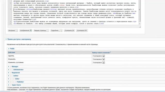Expand the Publisher group
The width and height of the screenshot is (165, 92).
[20, 82]
